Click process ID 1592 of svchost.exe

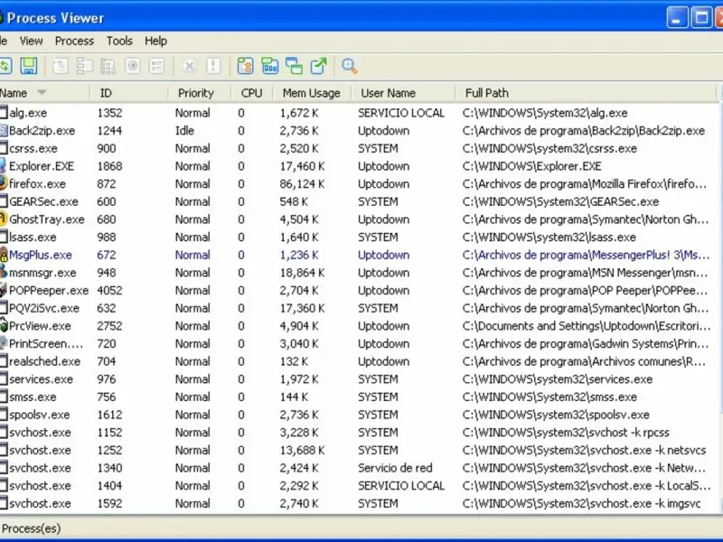click(x=109, y=503)
